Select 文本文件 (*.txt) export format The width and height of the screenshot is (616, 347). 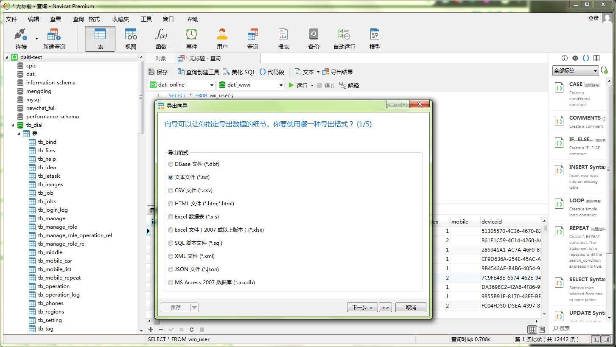click(189, 177)
